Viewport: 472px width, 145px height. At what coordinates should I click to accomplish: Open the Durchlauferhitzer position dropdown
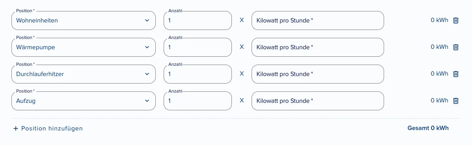coord(84,74)
